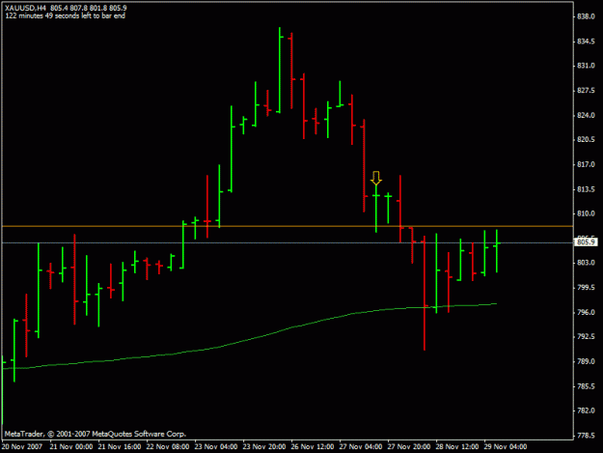This screenshot has width=603, height=453.
Task: Click the yellow down arrow marker on chart
Action: point(376,178)
